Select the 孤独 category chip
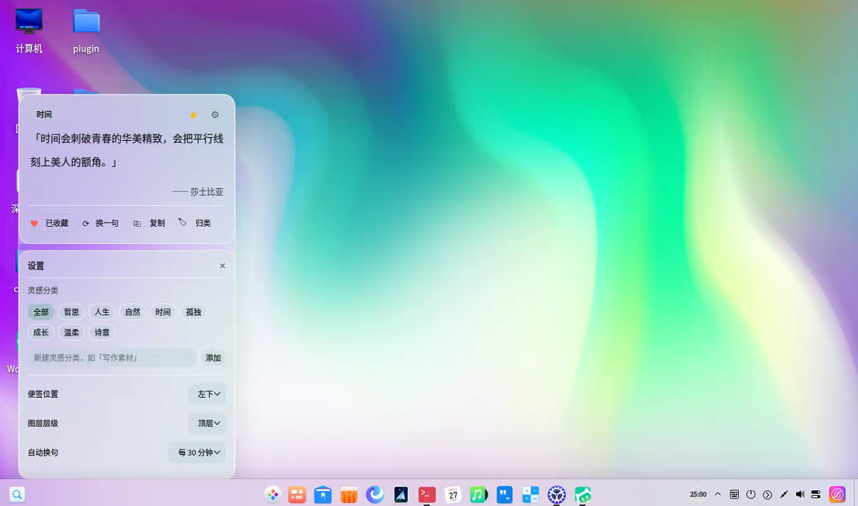Image resolution: width=858 pixels, height=506 pixels. (193, 312)
